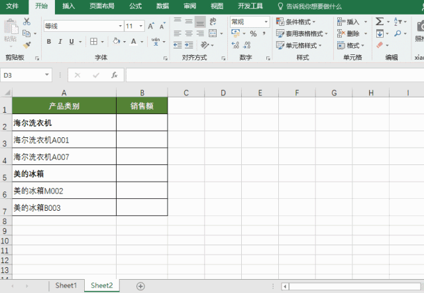Viewport: 424px width, 293px height.
Task: Click the phonetic guide wén icon
Action: click(156, 41)
